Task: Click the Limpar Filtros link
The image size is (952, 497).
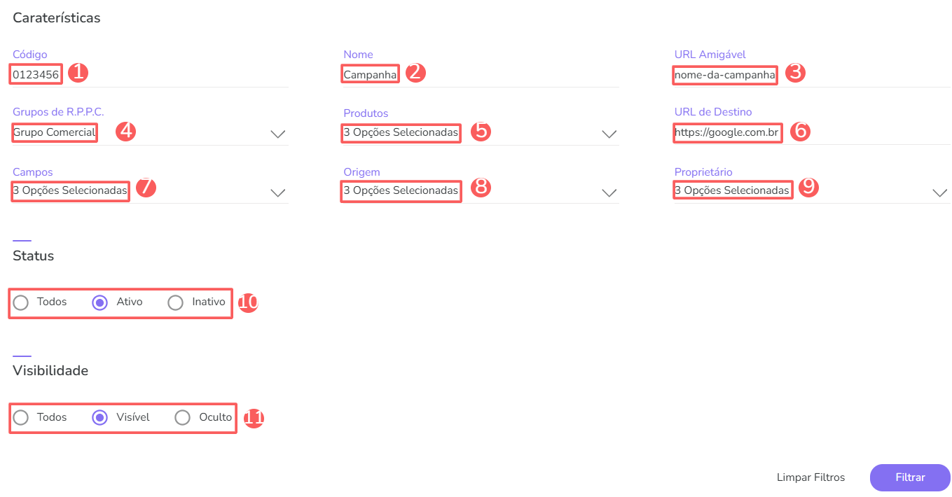Action: (x=810, y=477)
